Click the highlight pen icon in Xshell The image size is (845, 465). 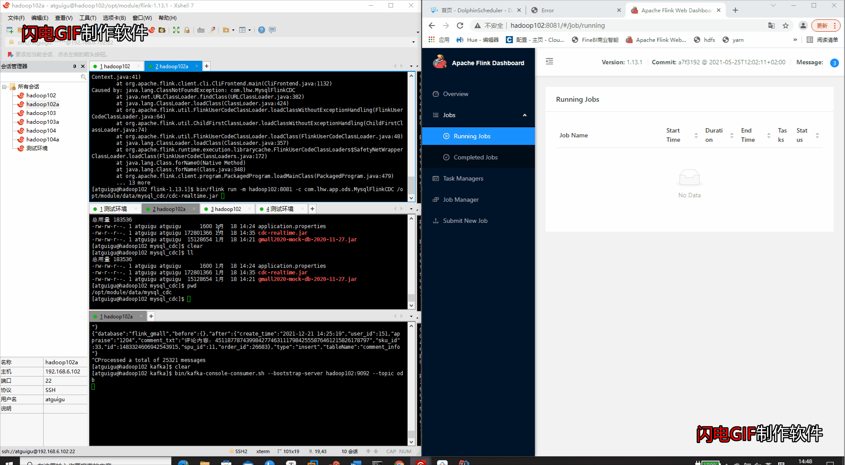[x=212, y=30]
